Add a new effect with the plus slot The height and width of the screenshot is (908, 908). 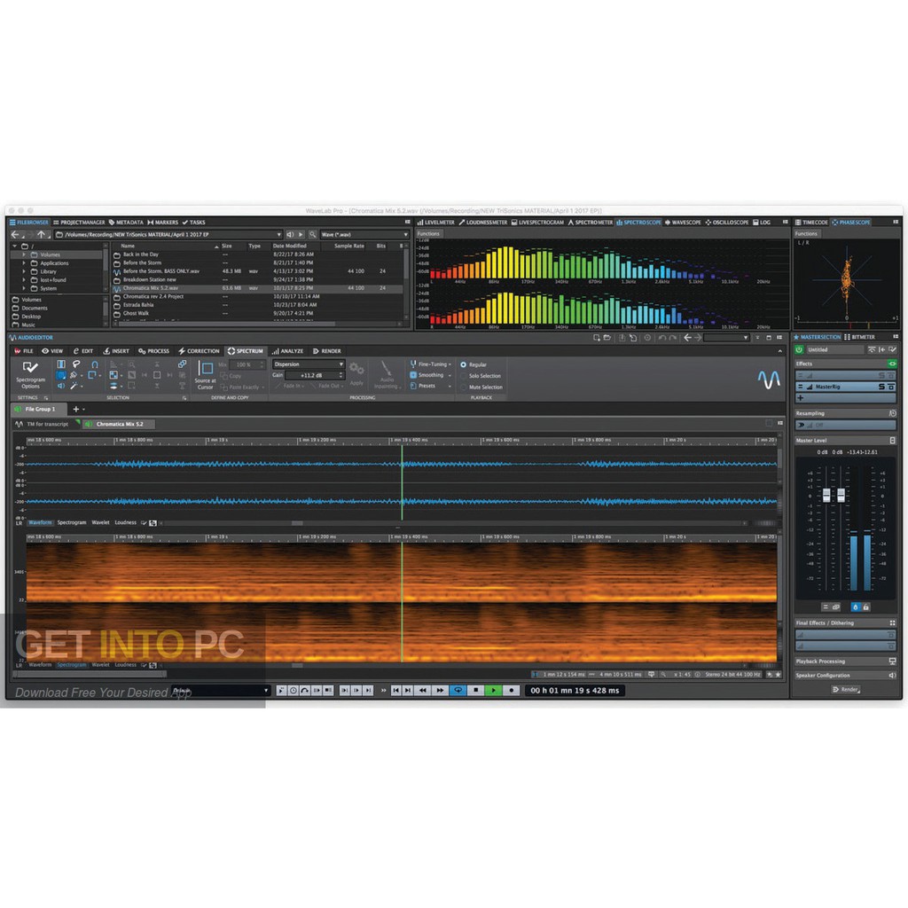pyautogui.click(x=800, y=397)
